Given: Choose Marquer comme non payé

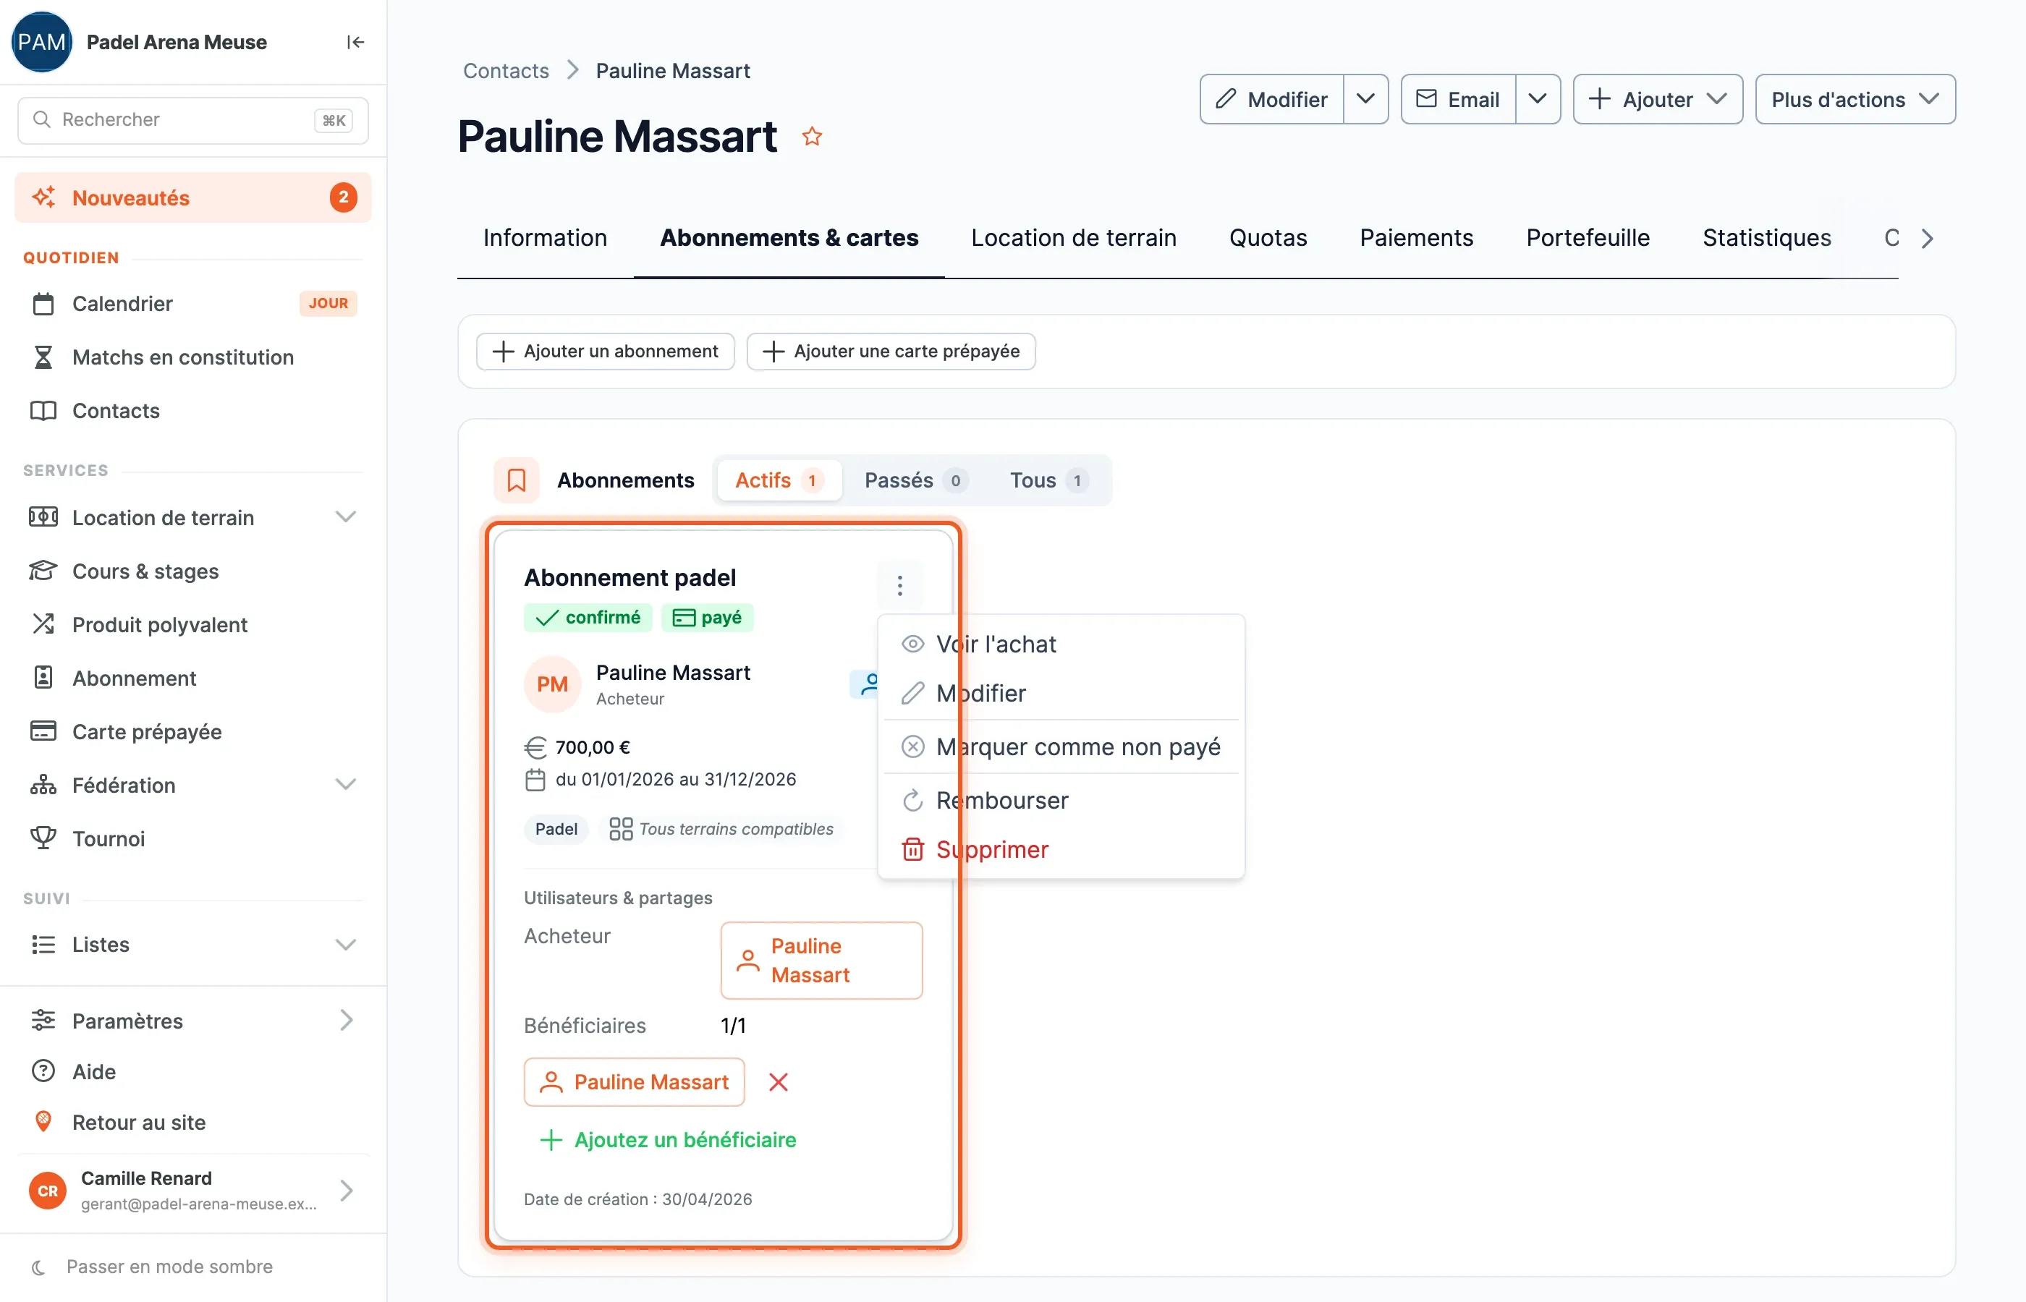Looking at the screenshot, I should [x=1061, y=746].
